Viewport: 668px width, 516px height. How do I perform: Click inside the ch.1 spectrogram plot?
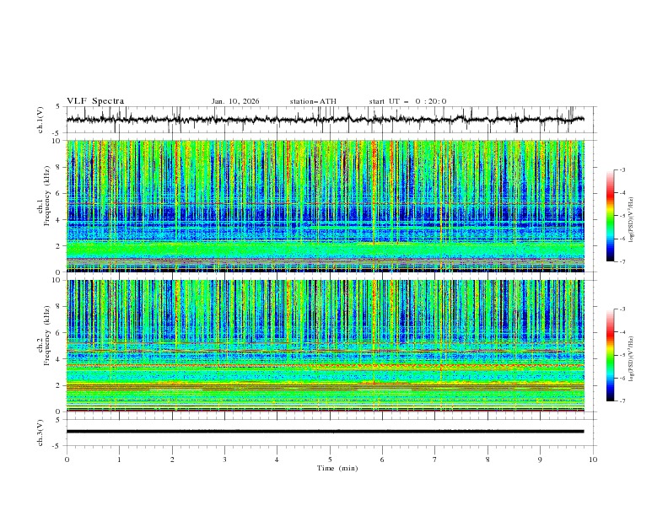point(329,207)
